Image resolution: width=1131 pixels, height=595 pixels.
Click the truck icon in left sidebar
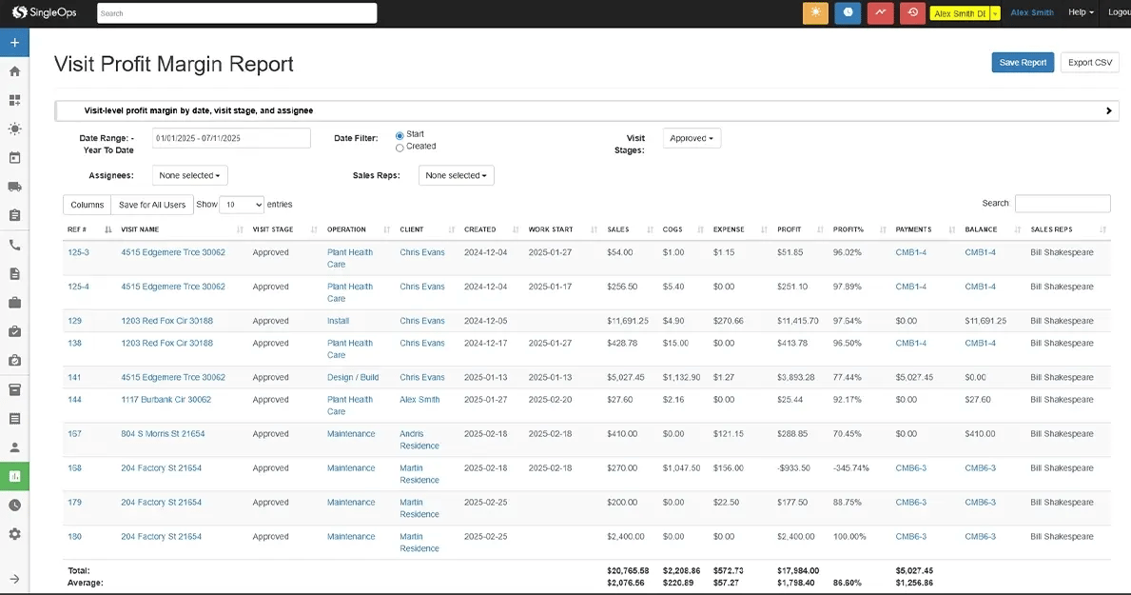coord(14,187)
